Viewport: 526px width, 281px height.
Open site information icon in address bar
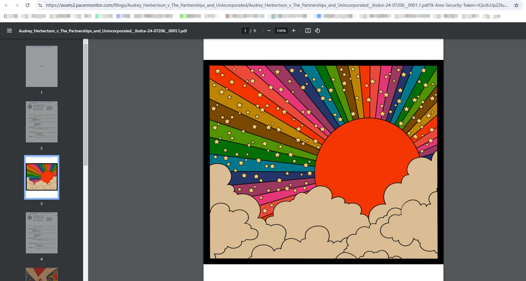pyautogui.click(x=40, y=5)
